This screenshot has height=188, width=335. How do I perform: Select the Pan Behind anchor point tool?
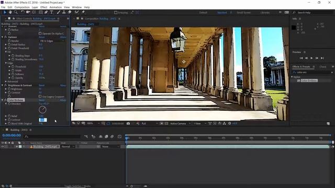coord(33,13)
